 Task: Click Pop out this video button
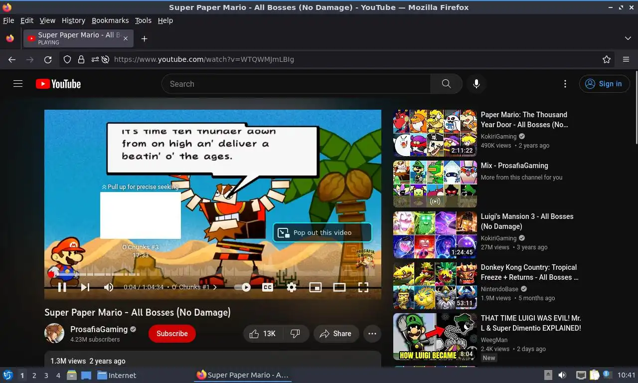(x=322, y=232)
